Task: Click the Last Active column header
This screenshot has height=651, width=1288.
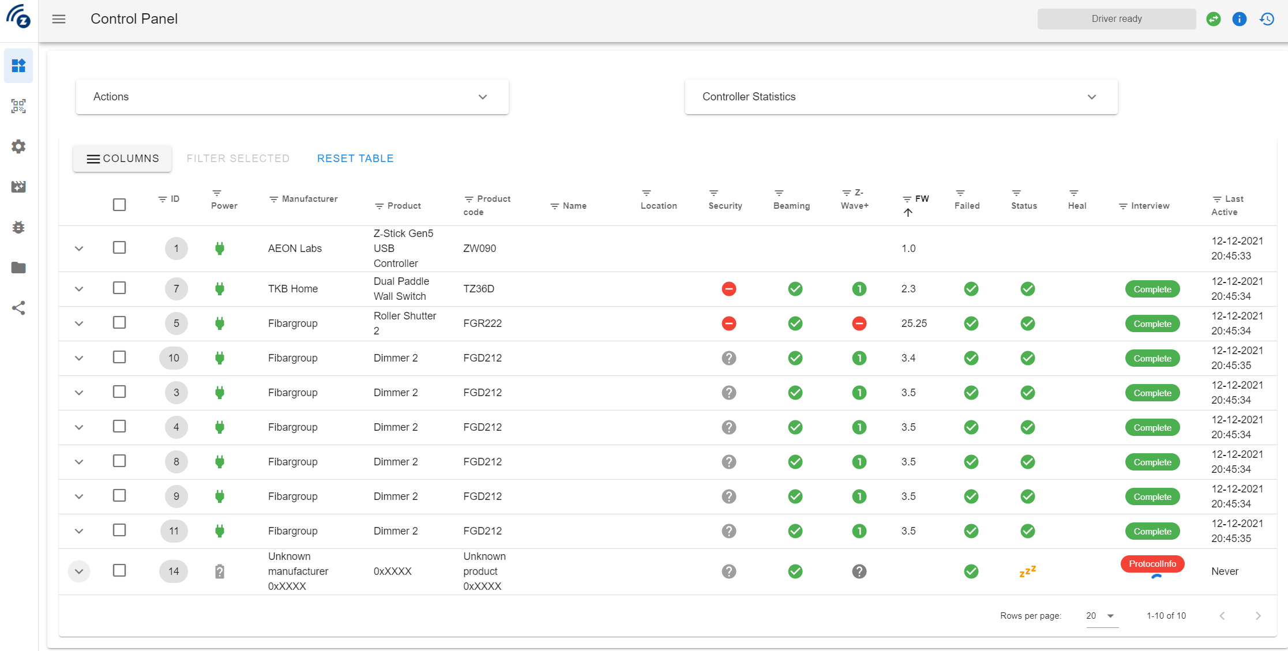Action: [1227, 205]
